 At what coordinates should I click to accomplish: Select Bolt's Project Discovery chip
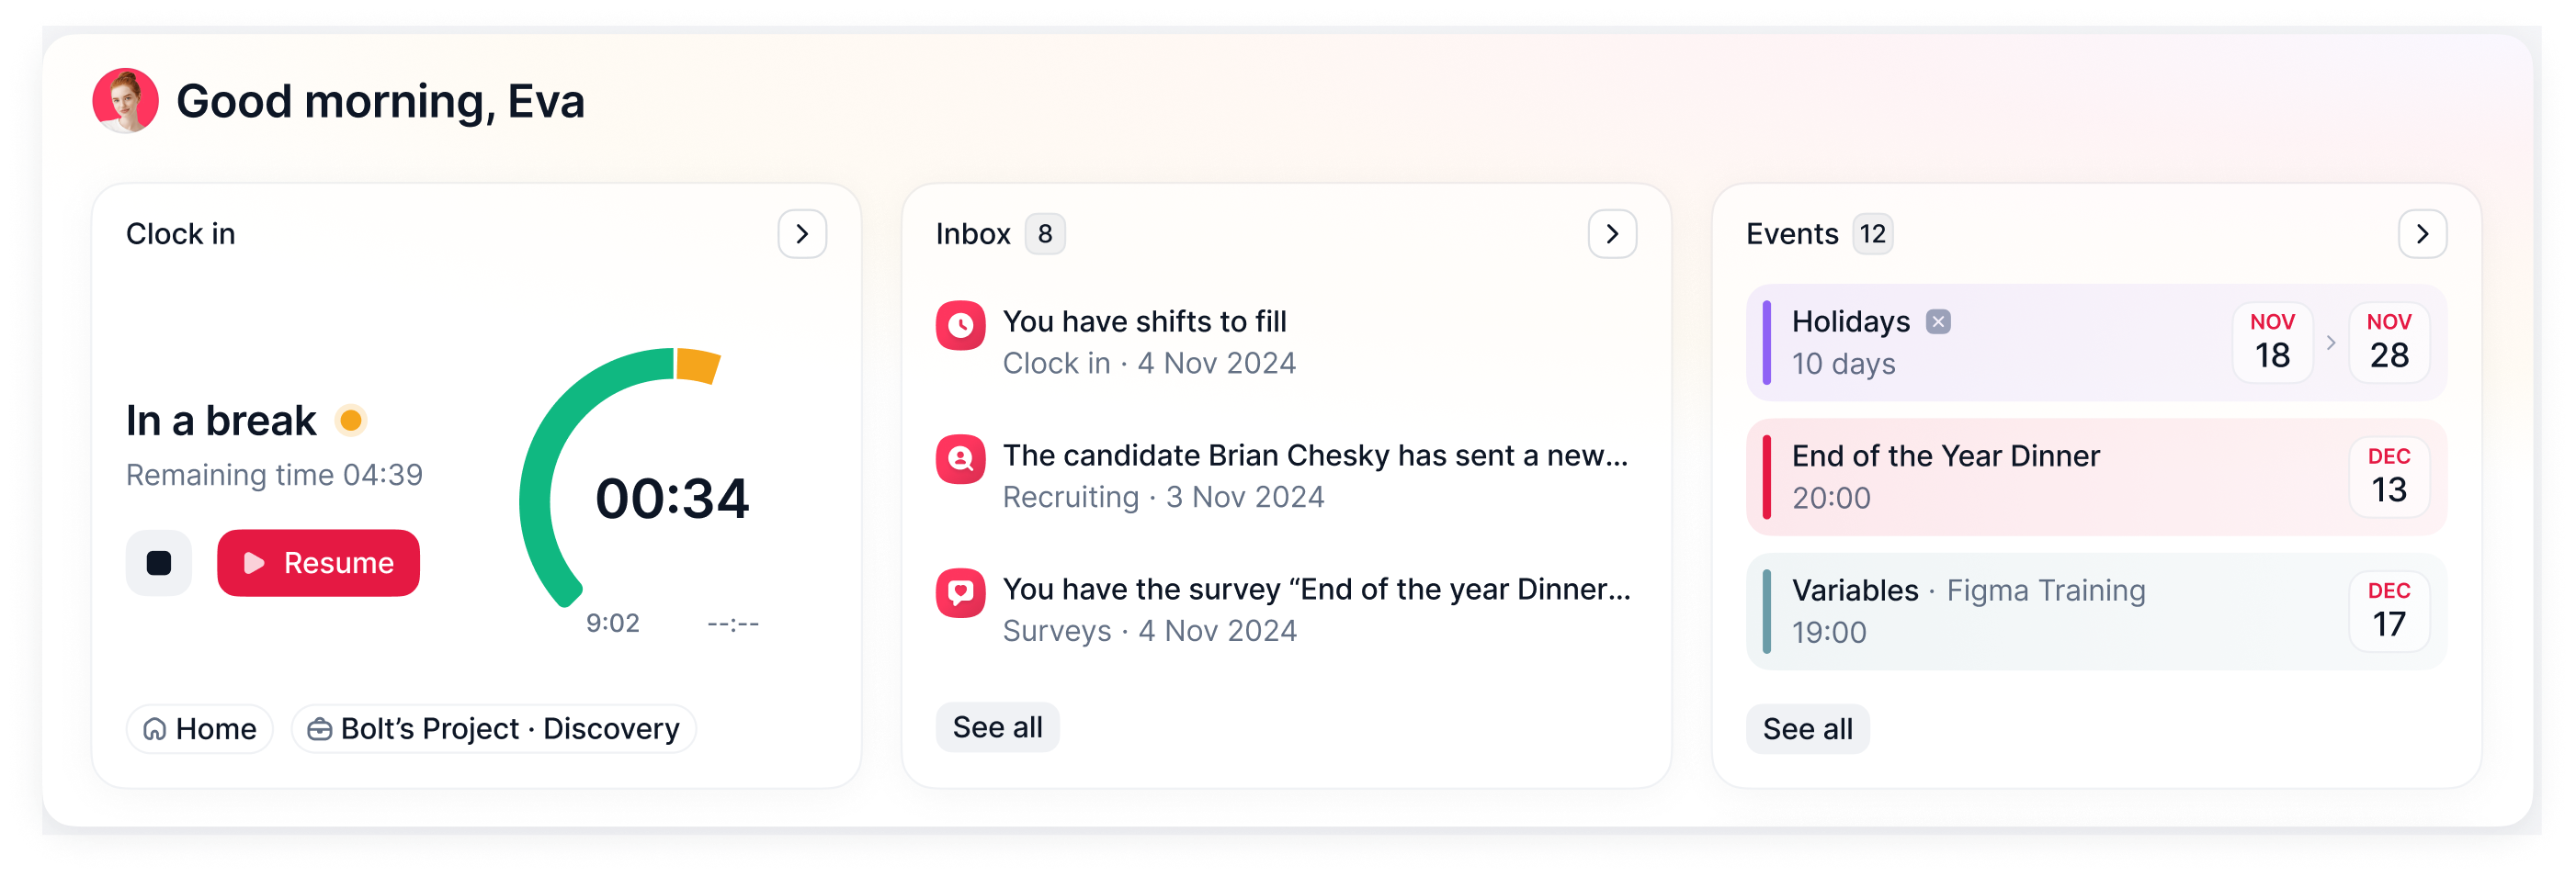(x=494, y=729)
